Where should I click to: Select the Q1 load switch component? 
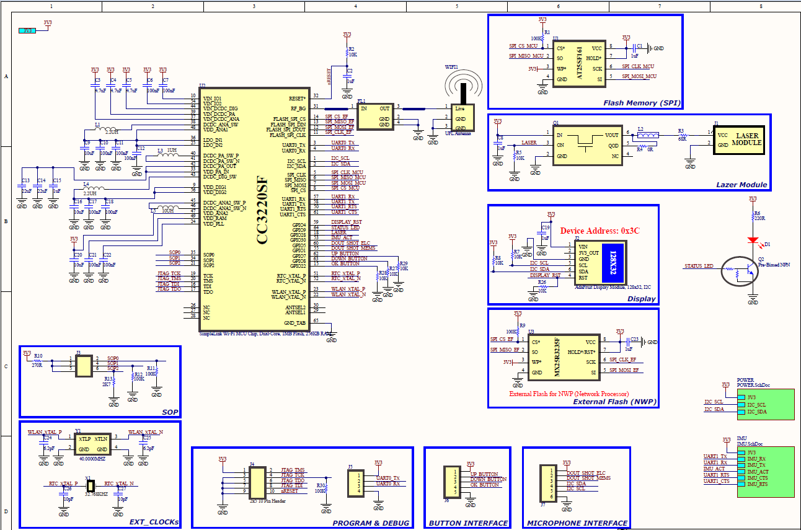(x=587, y=145)
